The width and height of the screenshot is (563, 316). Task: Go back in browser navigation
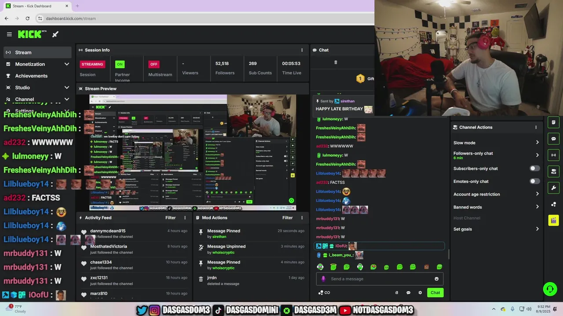click(x=6, y=18)
